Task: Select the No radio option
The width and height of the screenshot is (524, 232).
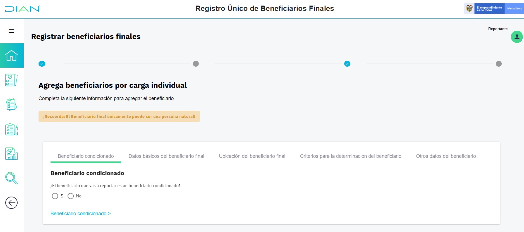Action: click(x=71, y=196)
